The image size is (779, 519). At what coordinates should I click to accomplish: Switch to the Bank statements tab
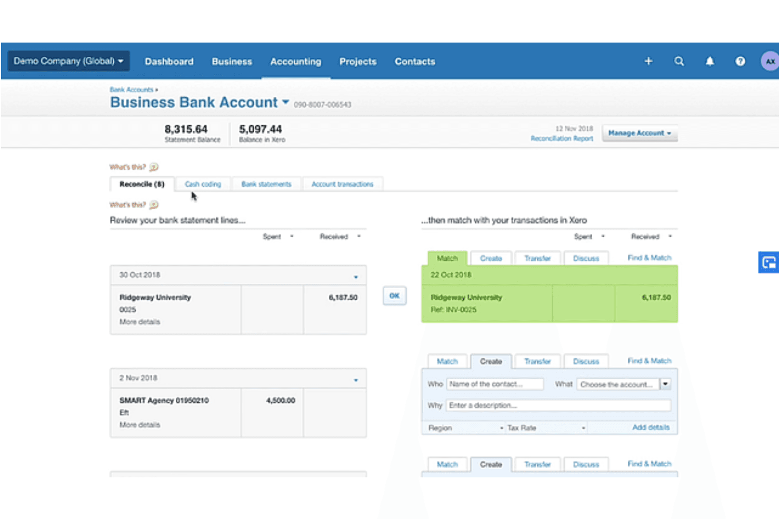(x=266, y=184)
